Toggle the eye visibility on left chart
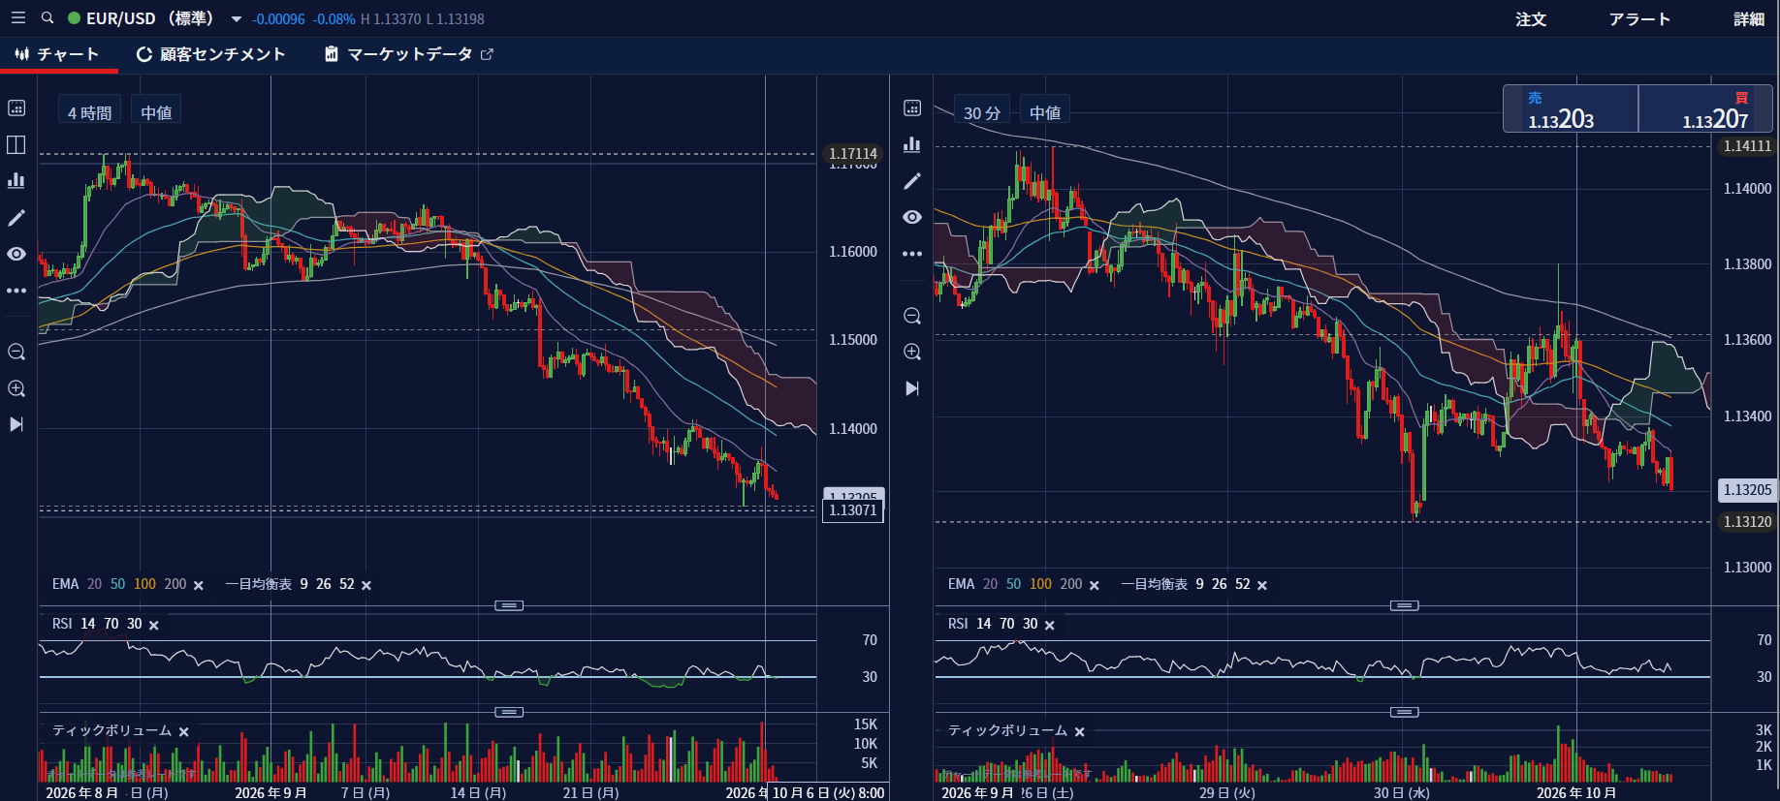Screen dimensions: 1780x801 tap(16, 254)
